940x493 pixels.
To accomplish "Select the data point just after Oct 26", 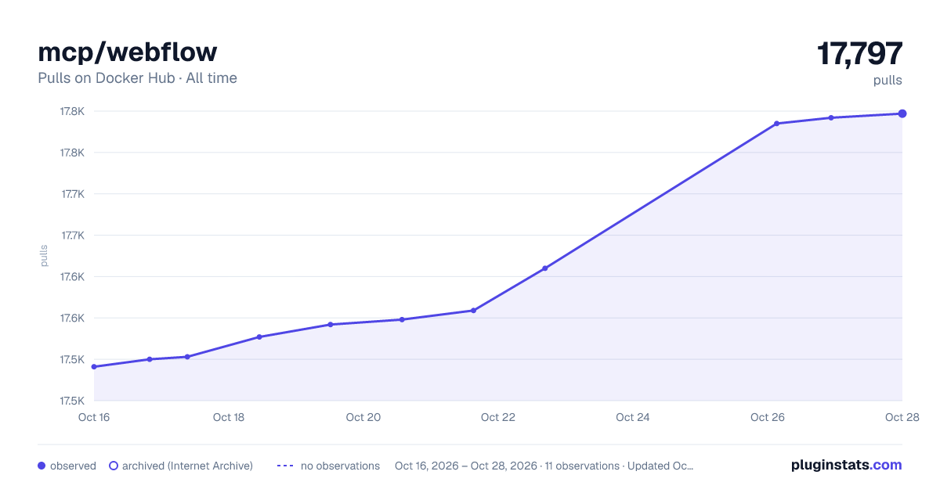I will click(x=776, y=124).
